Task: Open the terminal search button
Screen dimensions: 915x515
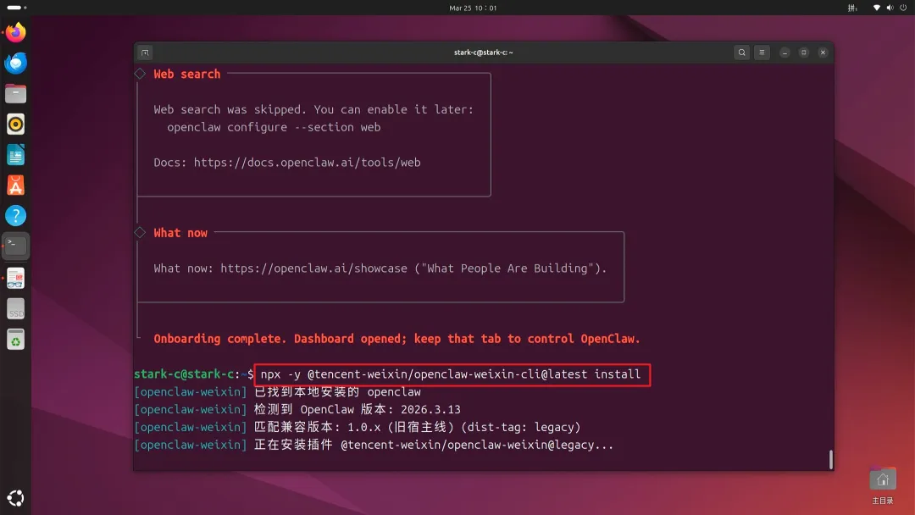Action: (741, 53)
